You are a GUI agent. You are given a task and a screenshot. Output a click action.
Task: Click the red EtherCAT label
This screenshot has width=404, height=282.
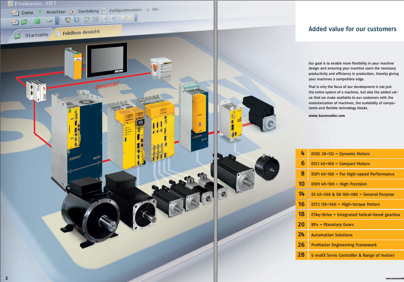107,85
